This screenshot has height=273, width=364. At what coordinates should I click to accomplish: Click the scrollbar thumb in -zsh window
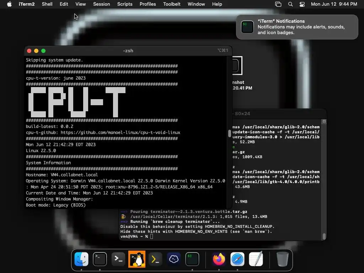point(229,133)
